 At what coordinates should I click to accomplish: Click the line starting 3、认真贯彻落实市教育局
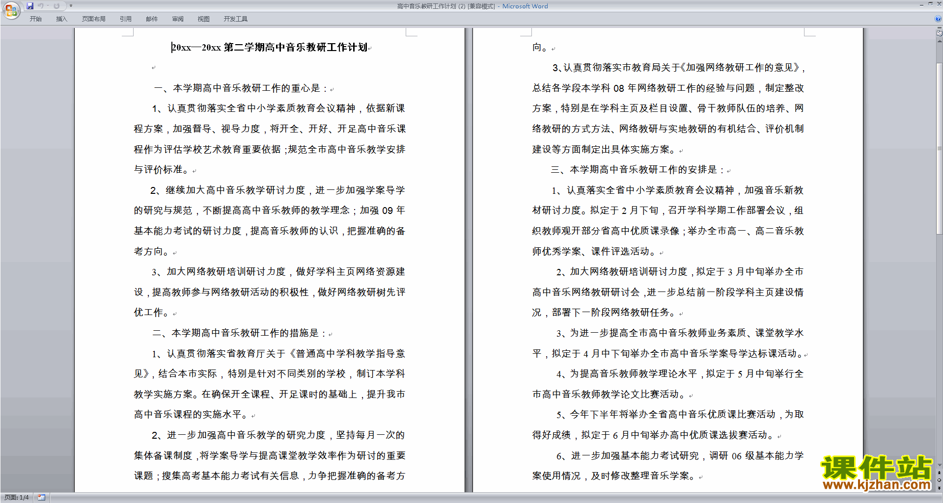679,68
